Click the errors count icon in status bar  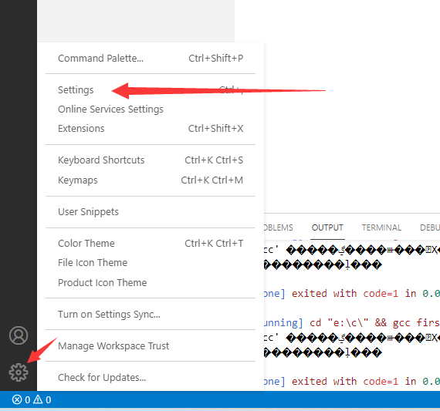click(17, 399)
